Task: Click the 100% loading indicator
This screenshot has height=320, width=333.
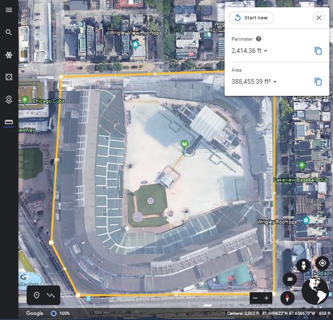Action: (60, 313)
